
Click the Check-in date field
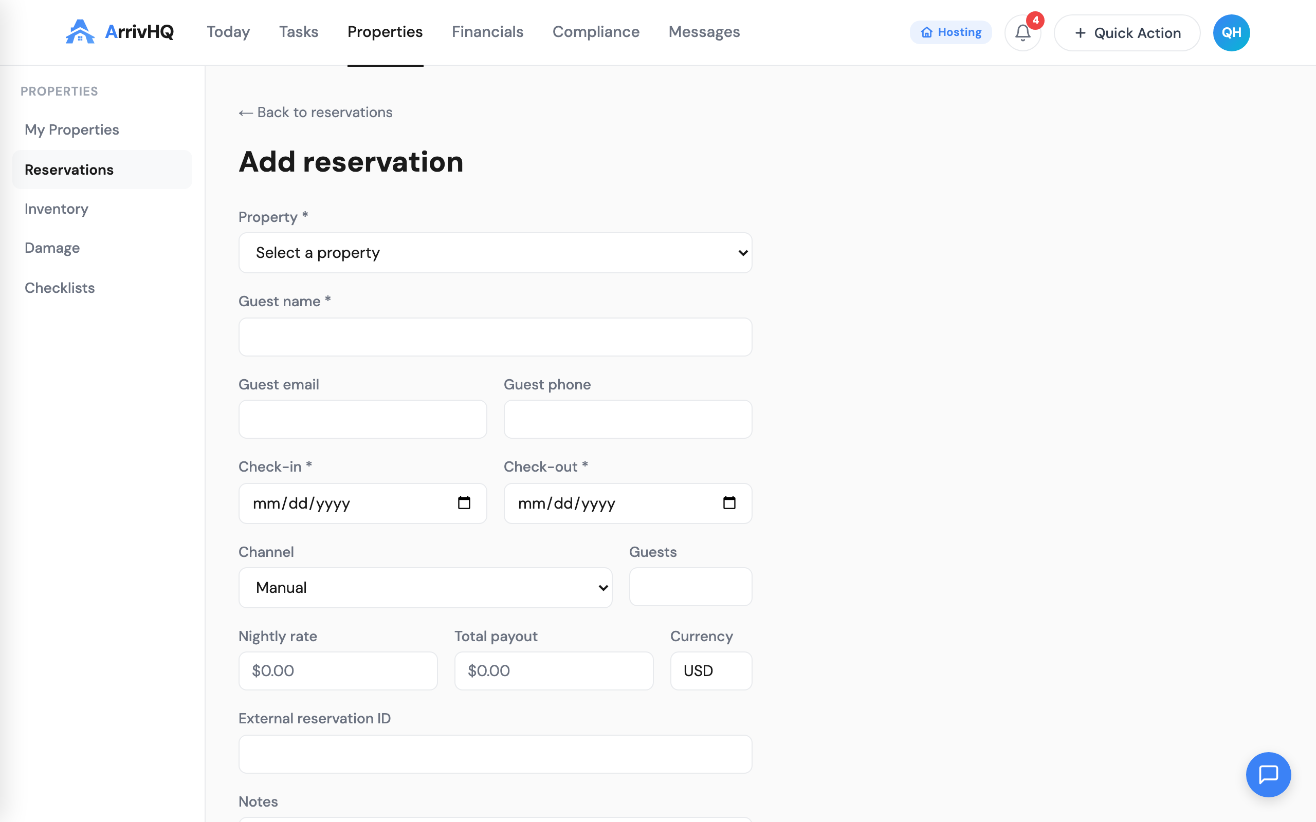363,503
